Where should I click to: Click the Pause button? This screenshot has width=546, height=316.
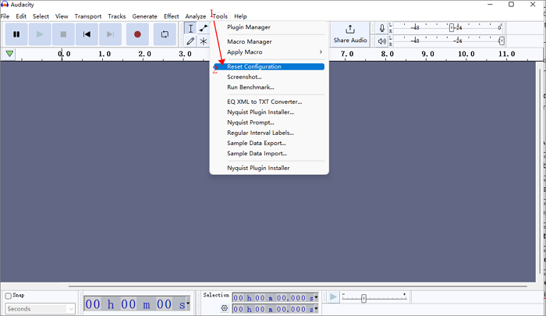click(16, 34)
